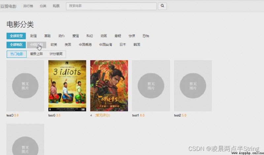Filter movies by 惊悚 genre

click(x=132, y=36)
